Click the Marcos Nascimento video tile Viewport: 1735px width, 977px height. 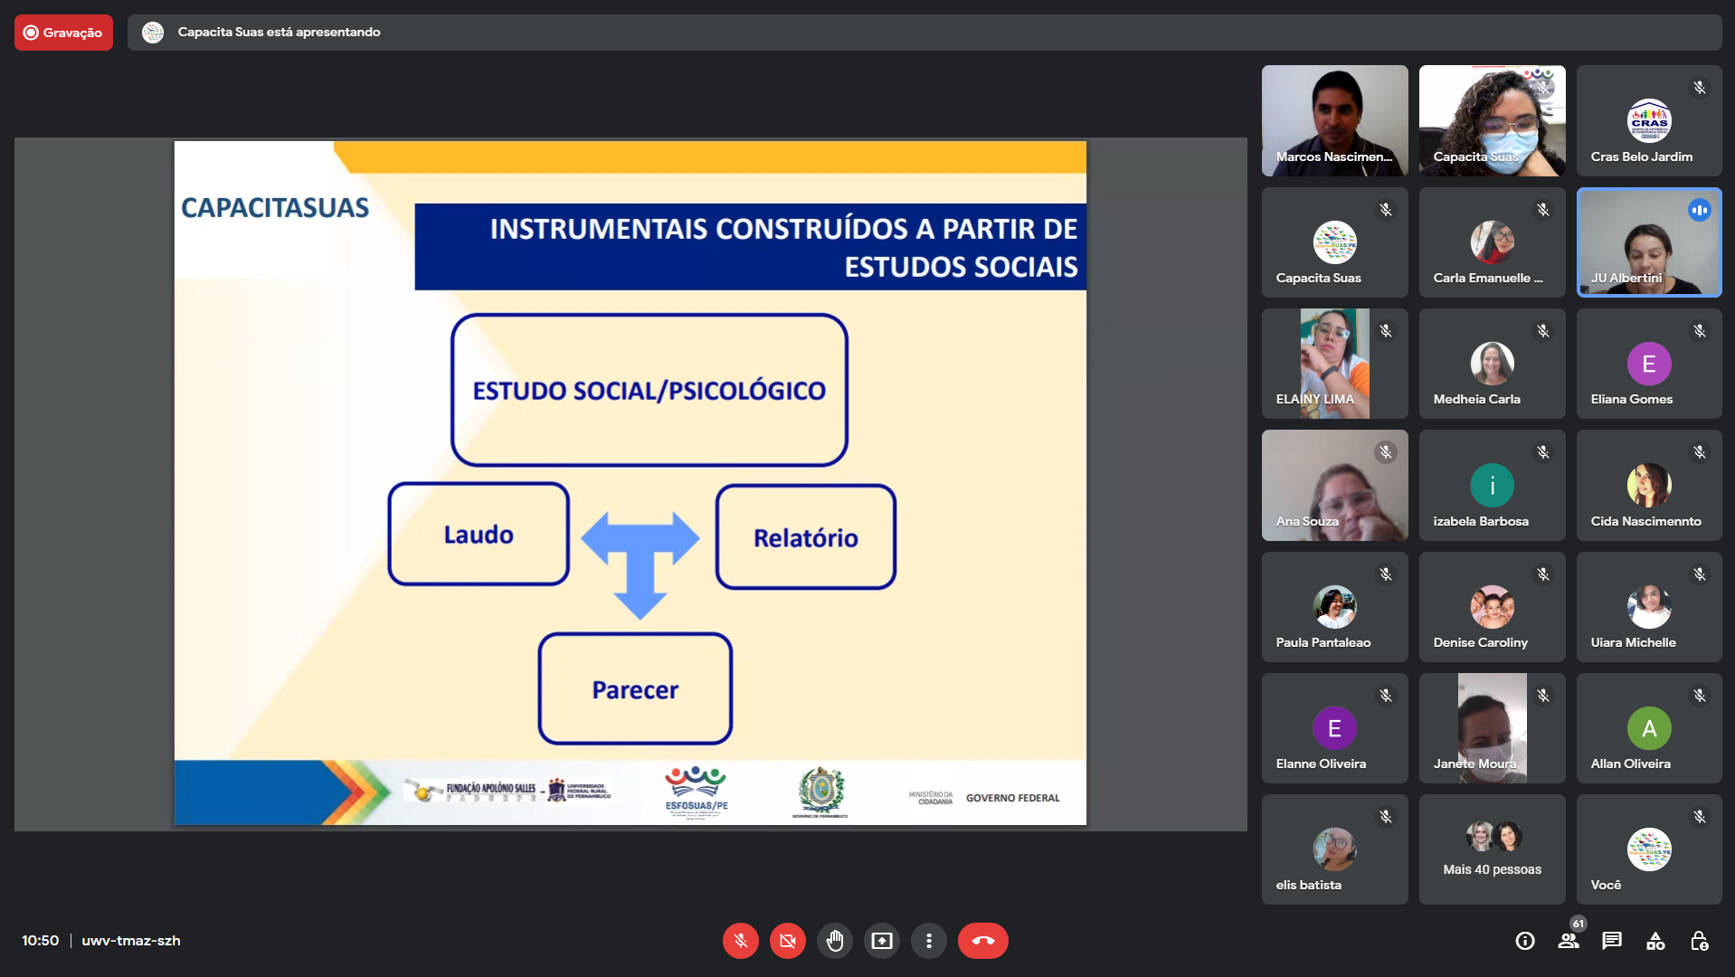click(1334, 120)
